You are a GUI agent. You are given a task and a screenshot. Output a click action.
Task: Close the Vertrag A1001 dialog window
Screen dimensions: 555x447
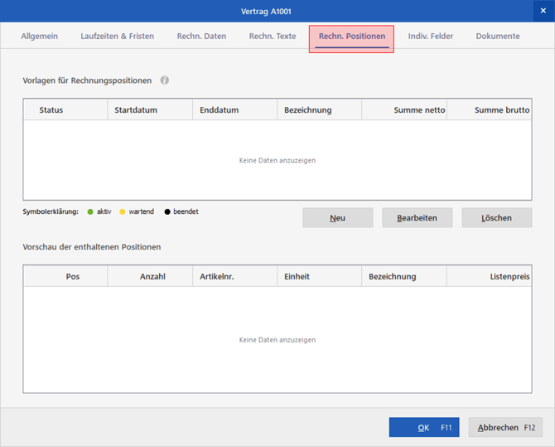pos(543,11)
